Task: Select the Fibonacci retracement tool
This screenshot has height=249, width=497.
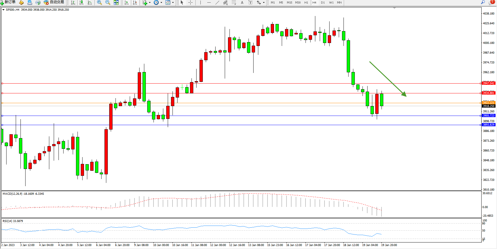Action: pos(234,3)
